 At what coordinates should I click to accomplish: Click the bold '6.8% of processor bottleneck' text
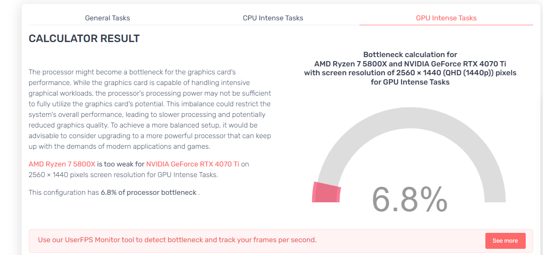tap(148, 193)
